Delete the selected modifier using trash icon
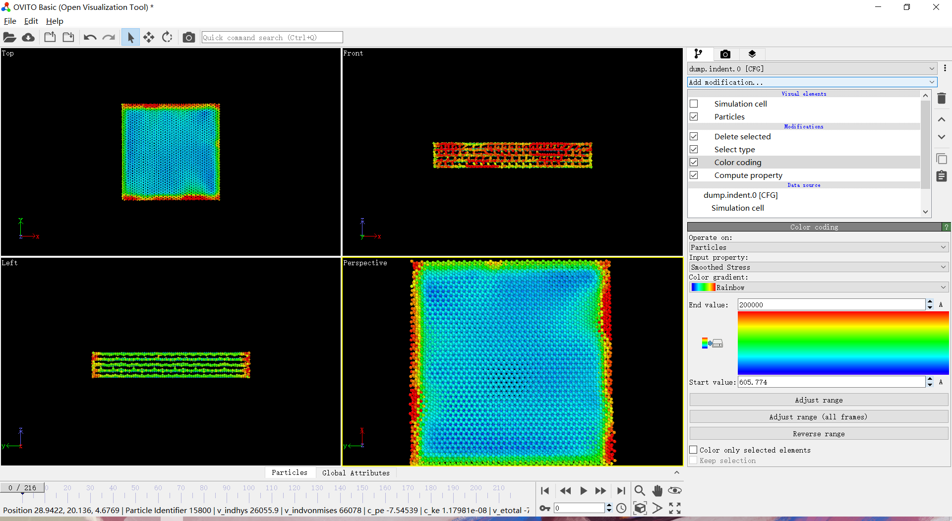952x521 pixels. [x=942, y=98]
